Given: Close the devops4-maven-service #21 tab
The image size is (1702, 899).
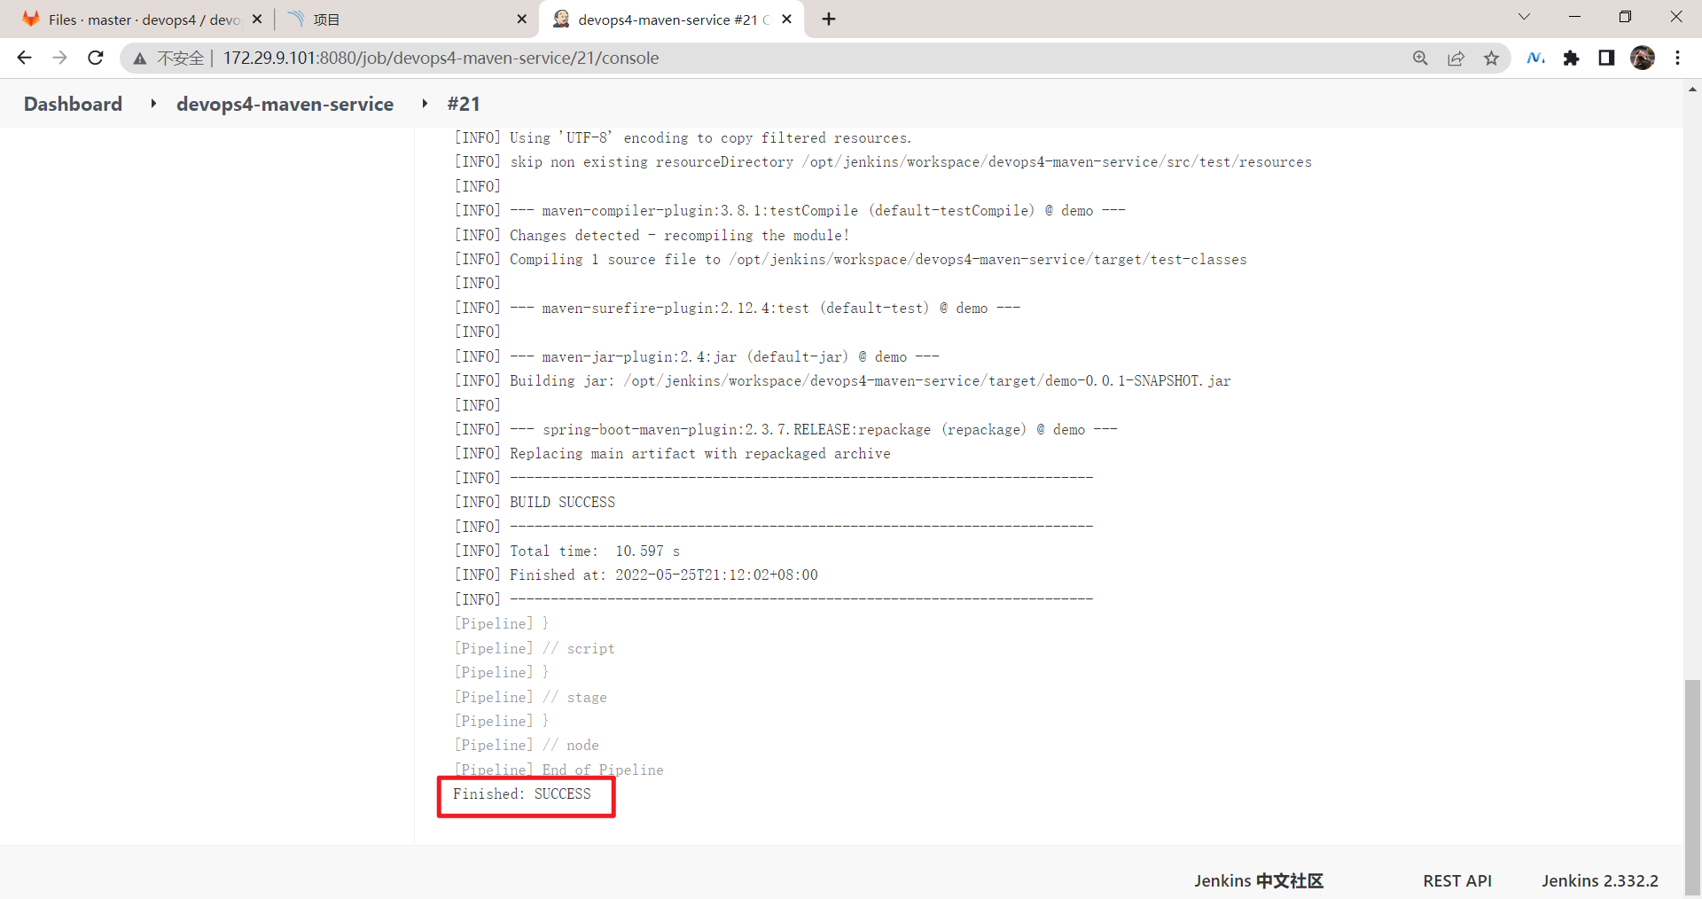Looking at the screenshot, I should point(786,19).
